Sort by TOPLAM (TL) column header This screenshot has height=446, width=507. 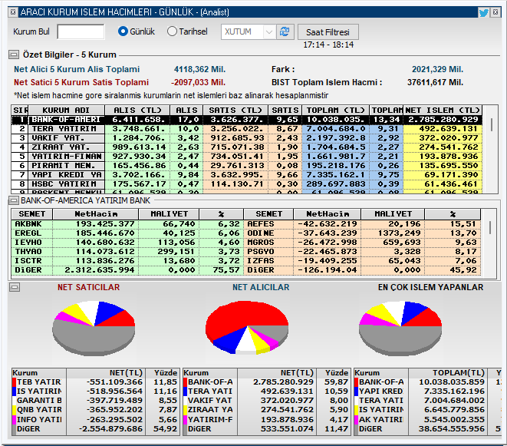coord(336,110)
